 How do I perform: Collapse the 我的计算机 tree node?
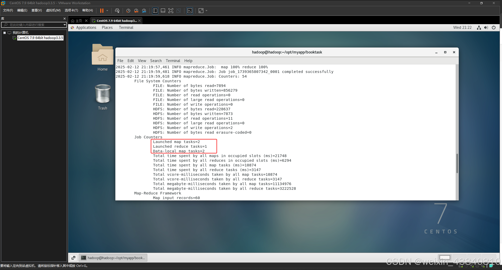(4, 32)
